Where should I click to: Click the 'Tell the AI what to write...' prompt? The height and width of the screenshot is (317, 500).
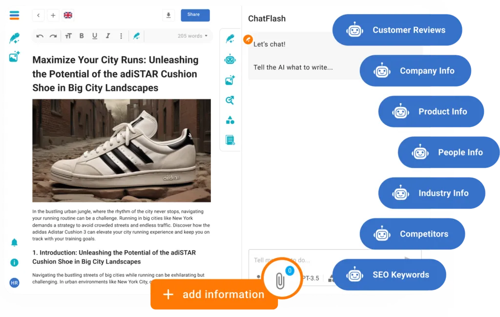[293, 67]
